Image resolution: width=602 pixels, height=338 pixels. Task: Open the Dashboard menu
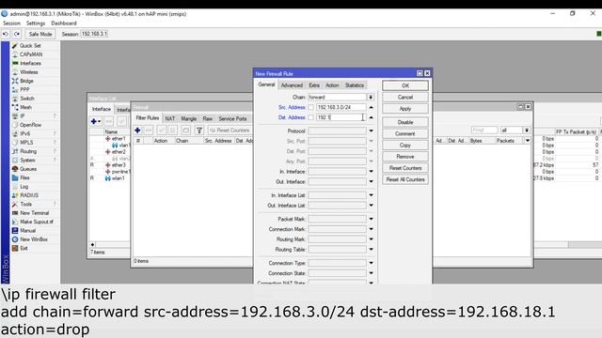pos(64,23)
